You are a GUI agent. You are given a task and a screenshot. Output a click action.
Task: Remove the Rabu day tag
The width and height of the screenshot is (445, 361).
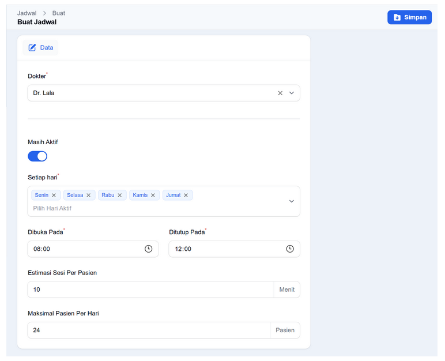coord(120,195)
